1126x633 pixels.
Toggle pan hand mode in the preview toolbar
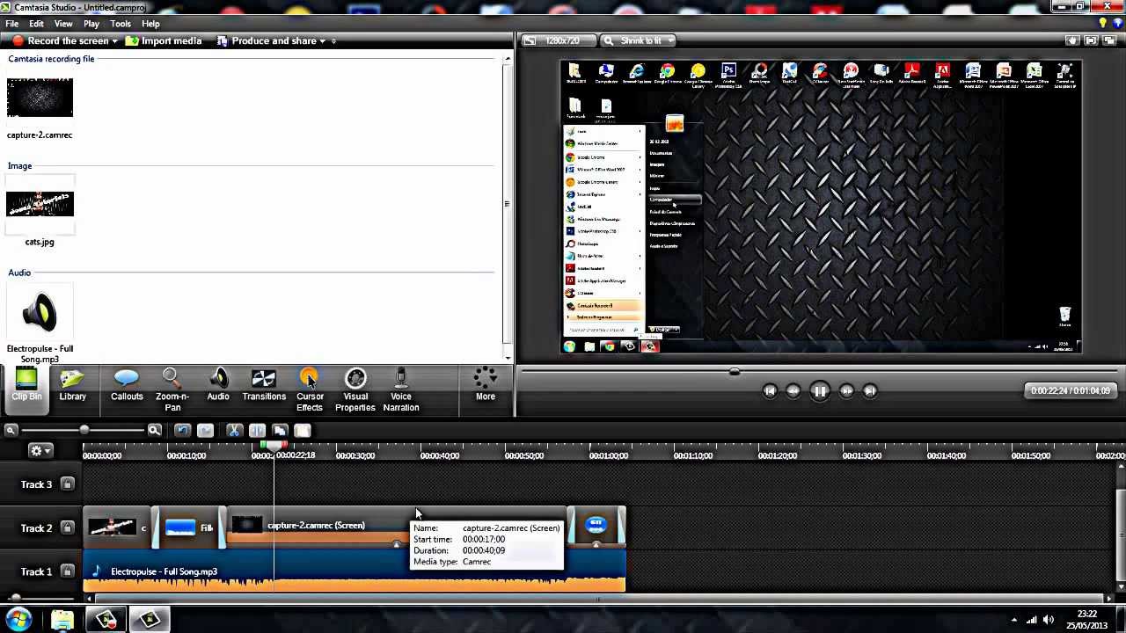[x=1072, y=40]
